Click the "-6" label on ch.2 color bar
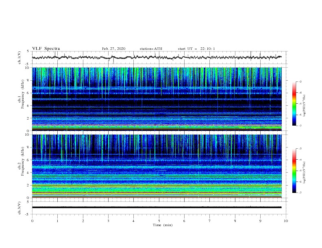 click(300, 182)
